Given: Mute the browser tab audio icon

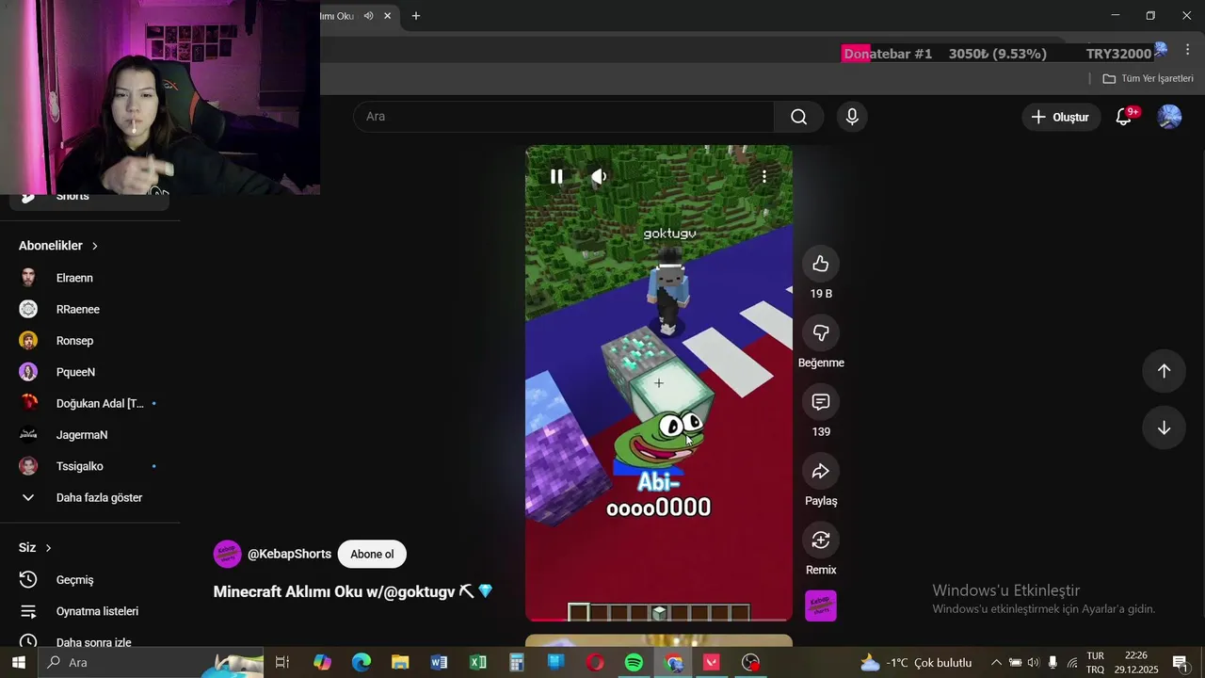Looking at the screenshot, I should (368, 16).
